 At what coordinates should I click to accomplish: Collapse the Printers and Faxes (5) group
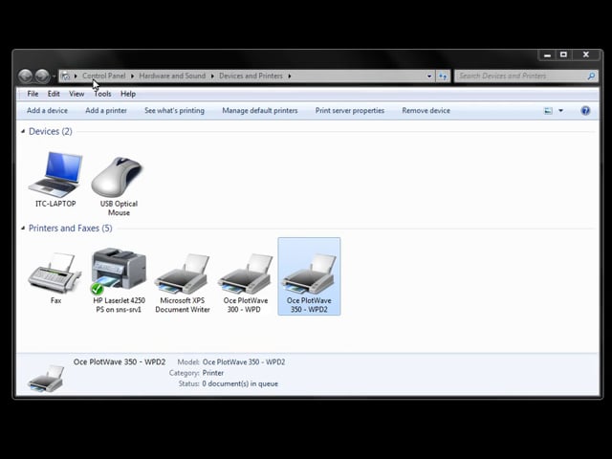[23, 228]
